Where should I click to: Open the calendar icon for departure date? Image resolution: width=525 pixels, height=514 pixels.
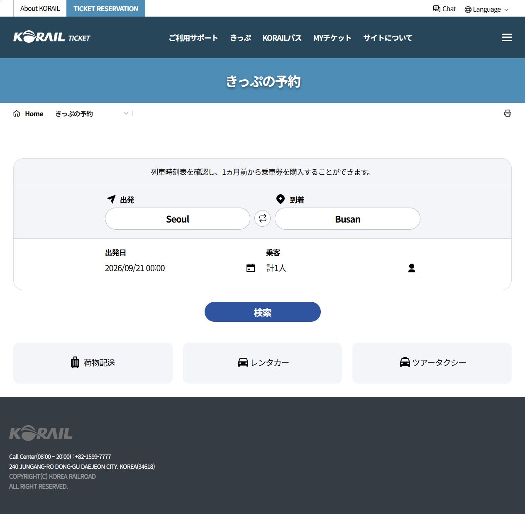pos(251,268)
